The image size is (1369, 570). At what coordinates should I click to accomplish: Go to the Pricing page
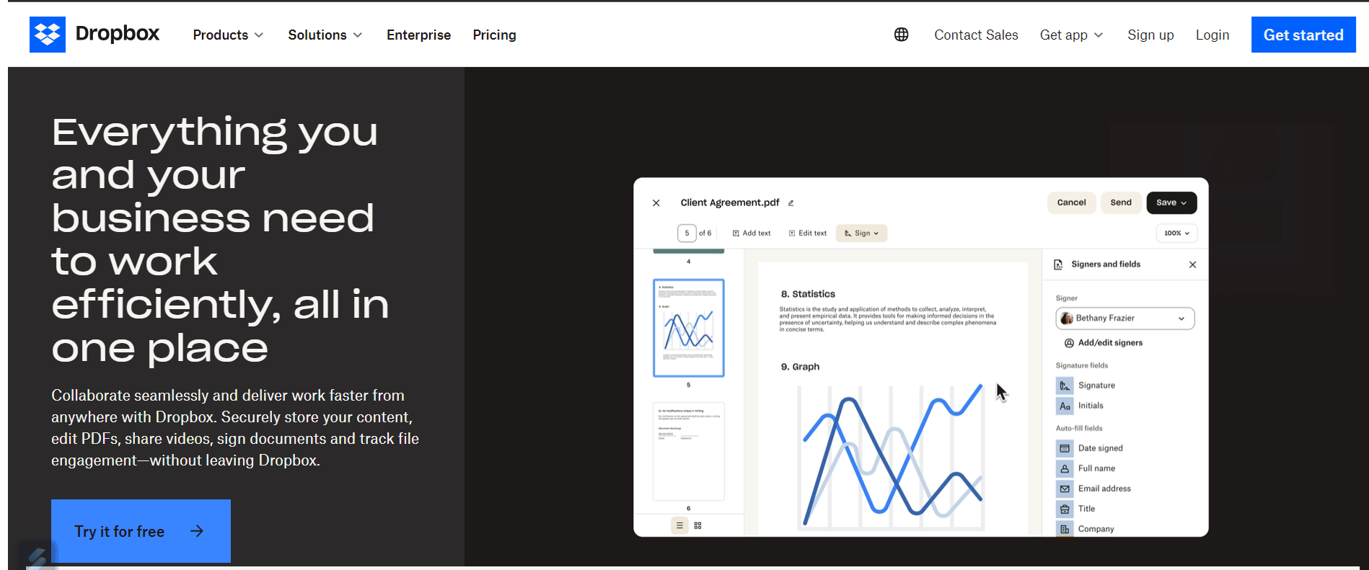(x=494, y=35)
